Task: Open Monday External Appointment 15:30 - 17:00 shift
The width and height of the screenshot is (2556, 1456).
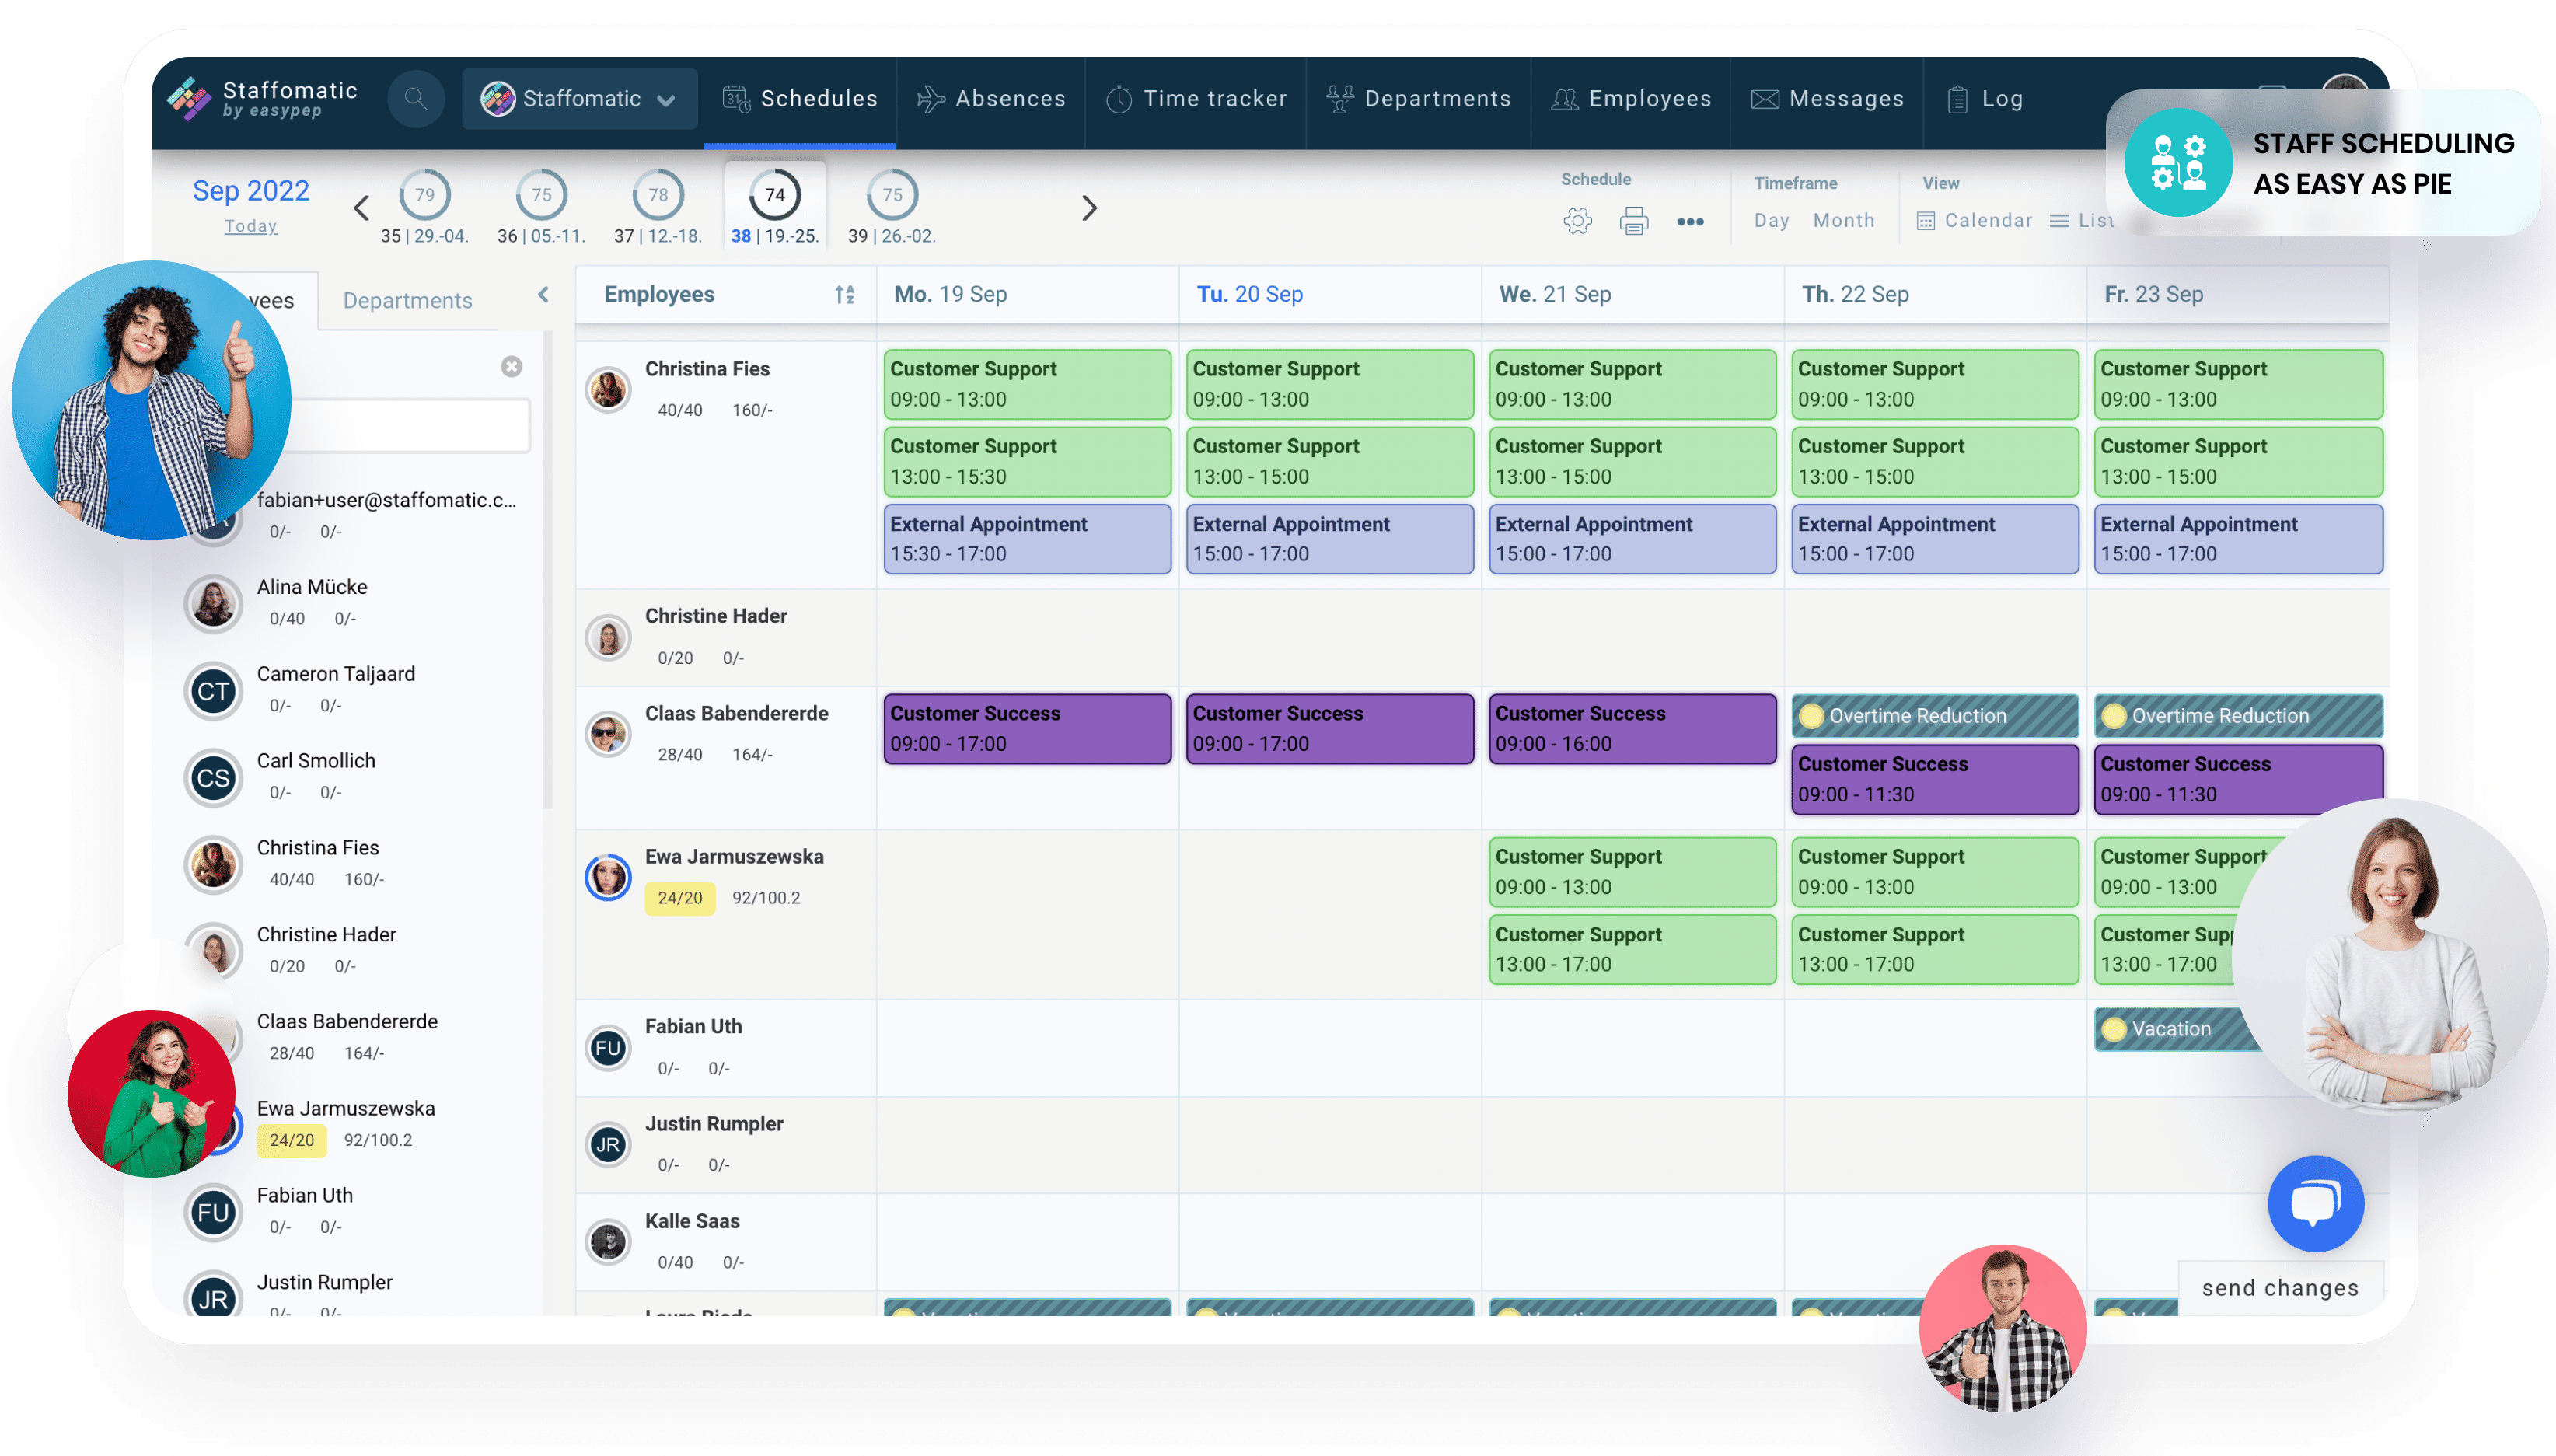Action: pos(1027,539)
